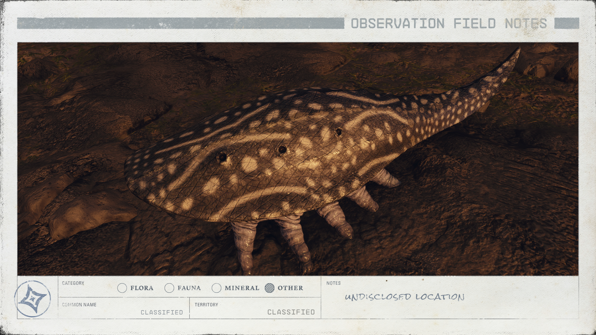
Task: Toggle the filled Other category radio button
Action: (270, 288)
